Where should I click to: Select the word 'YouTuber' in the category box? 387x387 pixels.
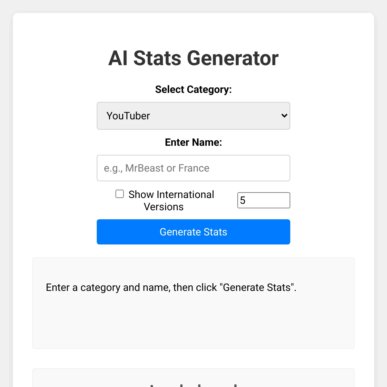click(x=128, y=116)
